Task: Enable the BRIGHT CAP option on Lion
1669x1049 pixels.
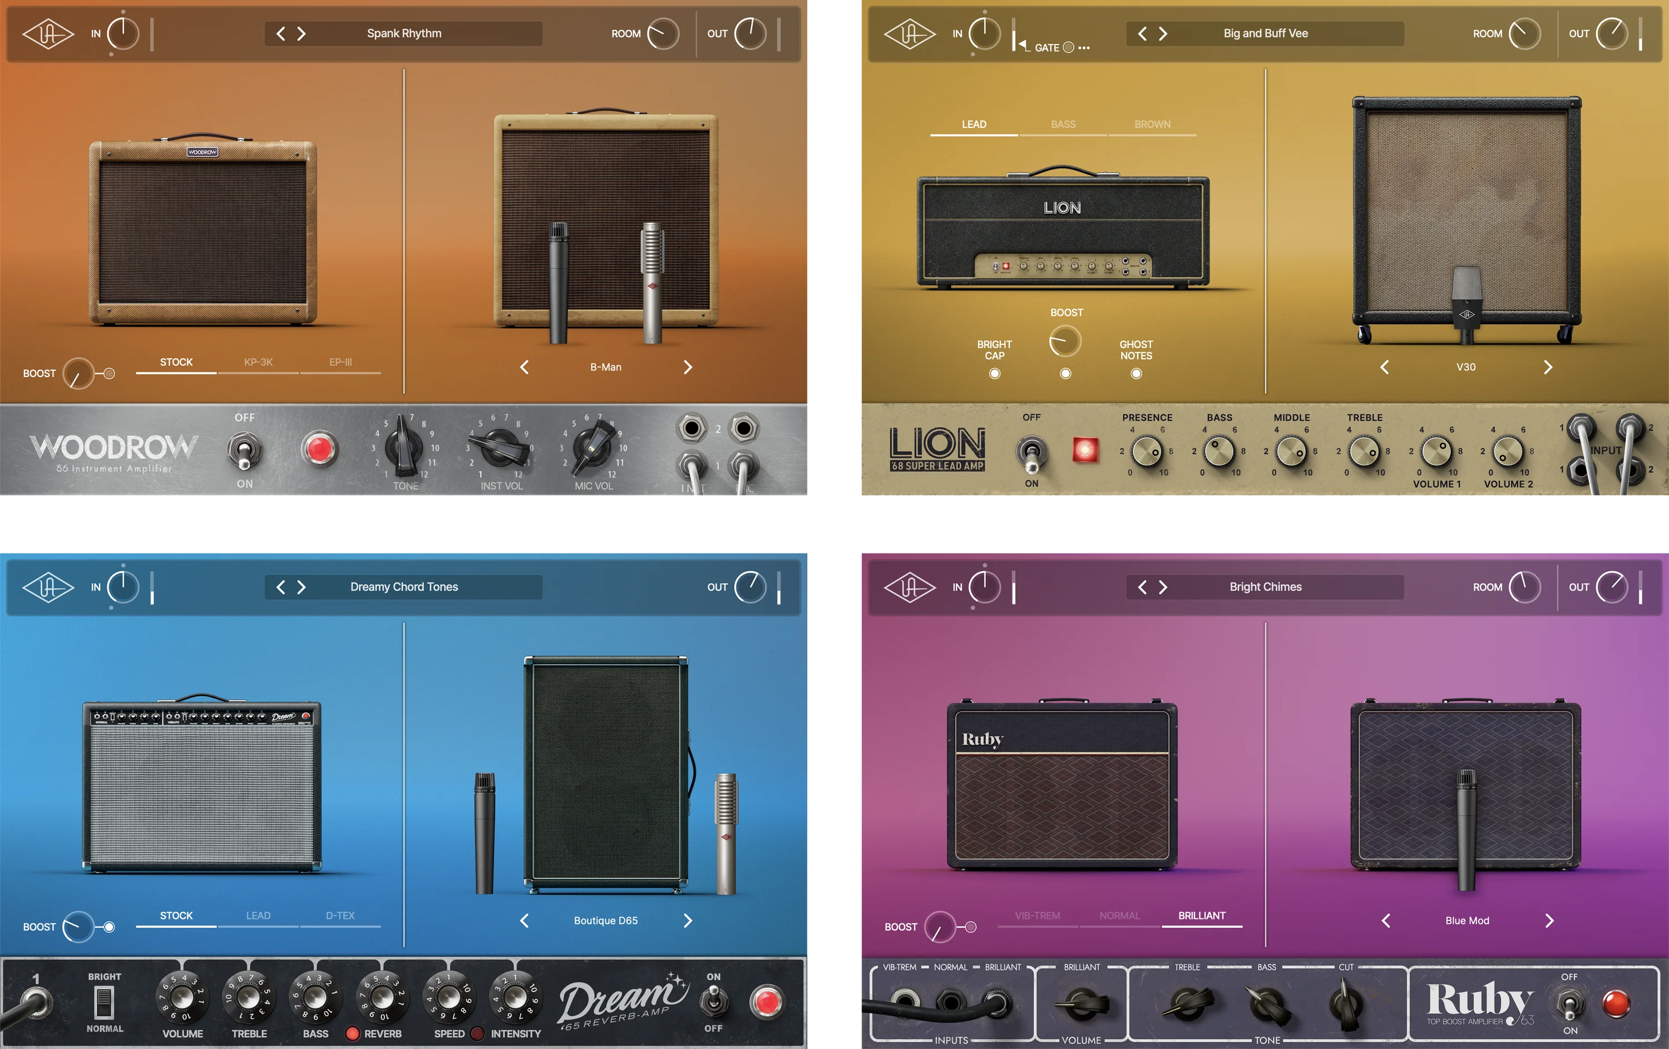Action: click(x=995, y=373)
